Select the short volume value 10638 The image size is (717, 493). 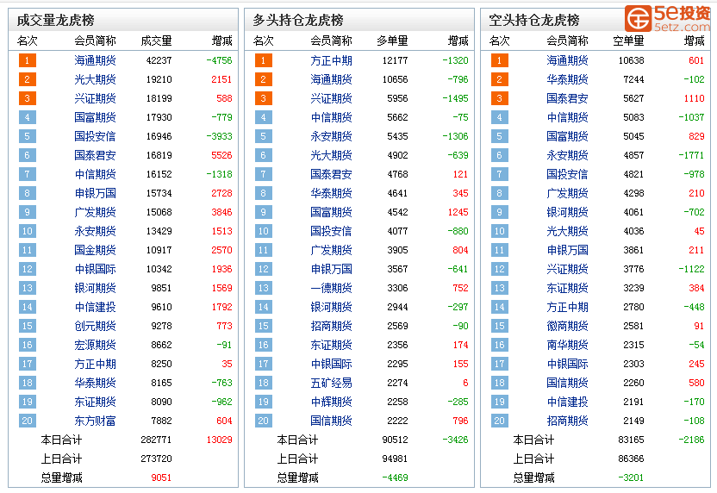coord(631,60)
